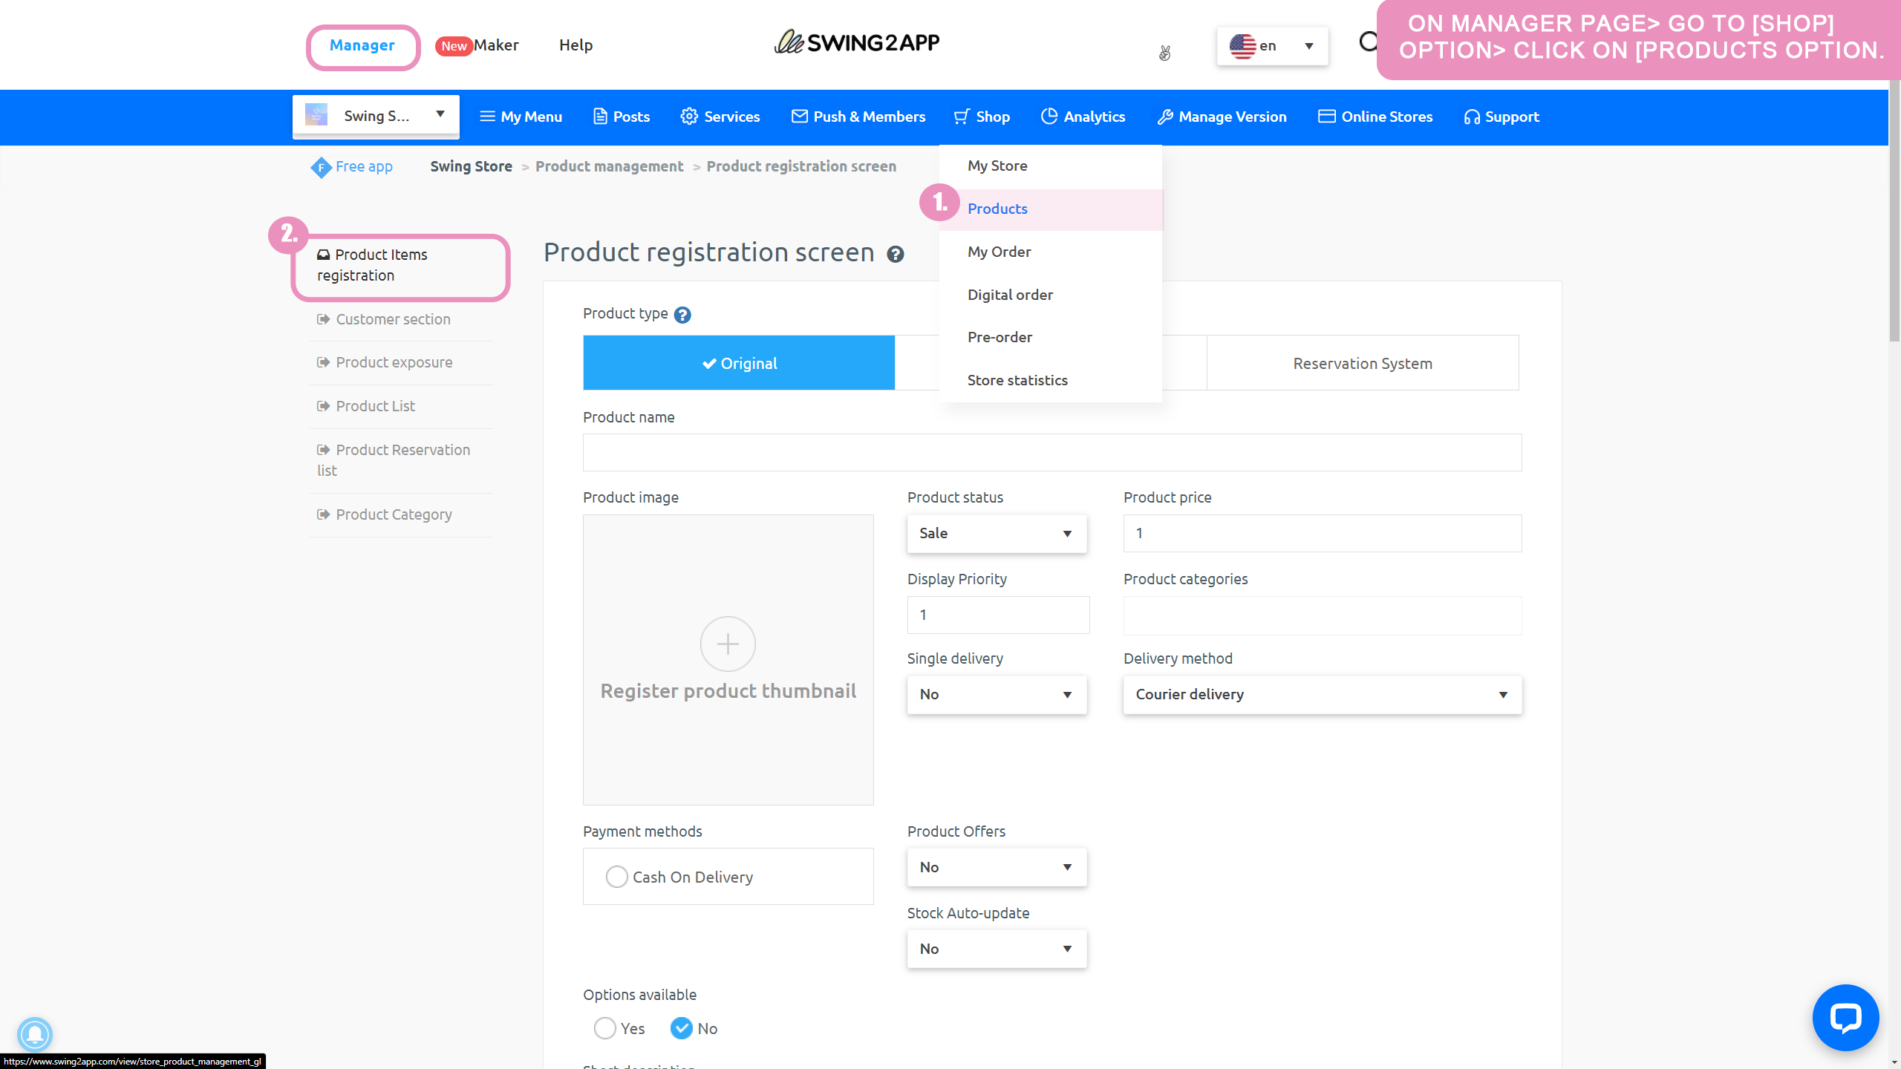Select Products from the Shop menu

click(x=997, y=209)
